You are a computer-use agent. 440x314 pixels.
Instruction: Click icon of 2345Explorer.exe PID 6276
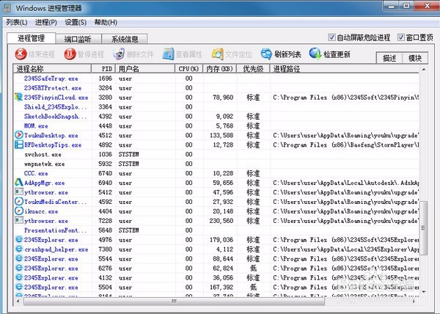coord(19,268)
